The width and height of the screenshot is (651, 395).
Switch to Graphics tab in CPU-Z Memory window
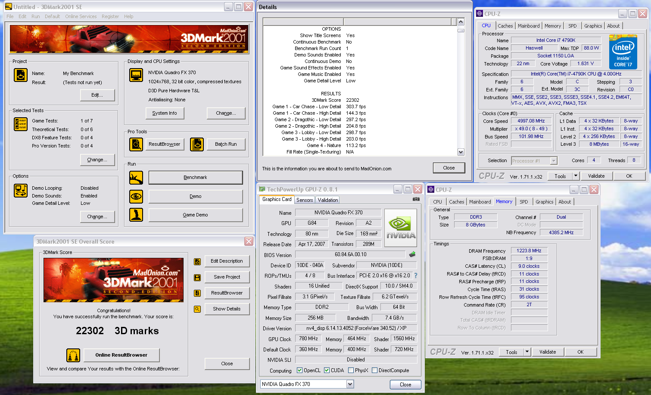point(545,202)
